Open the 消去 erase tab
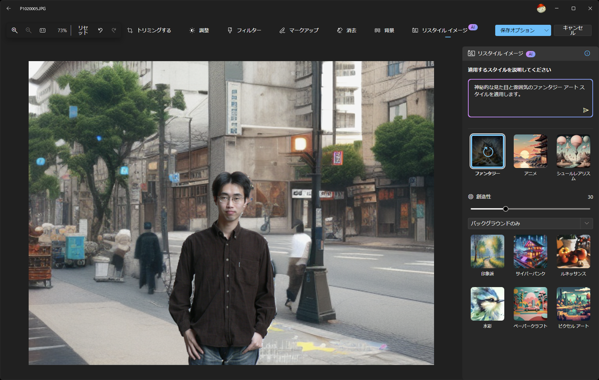599x380 pixels. 347,30
